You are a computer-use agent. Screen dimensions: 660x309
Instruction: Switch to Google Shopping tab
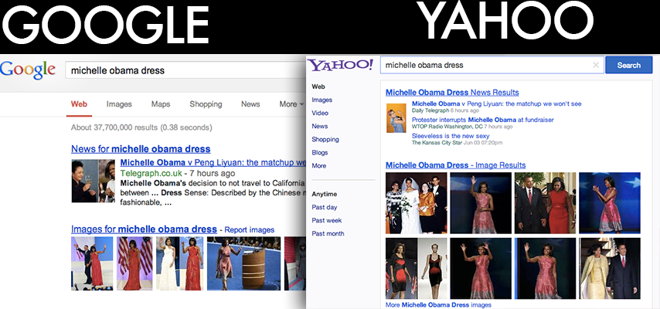tap(206, 104)
